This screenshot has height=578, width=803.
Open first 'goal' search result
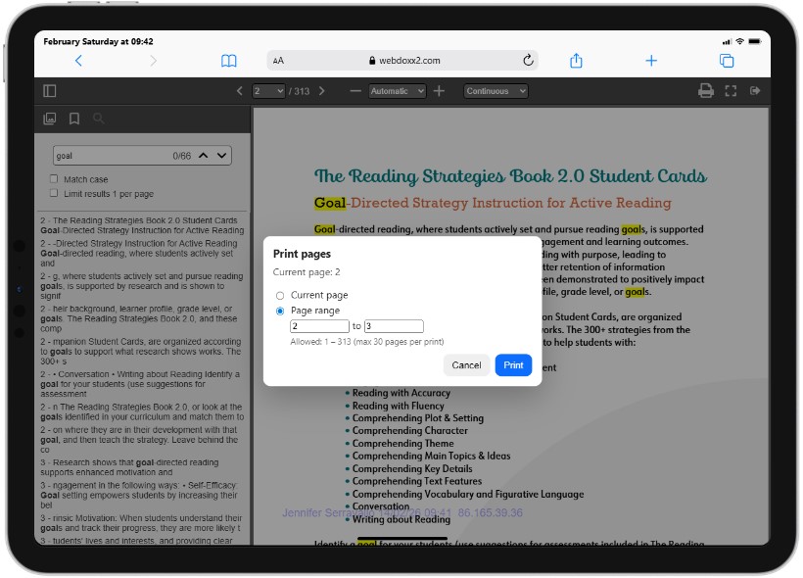point(142,225)
